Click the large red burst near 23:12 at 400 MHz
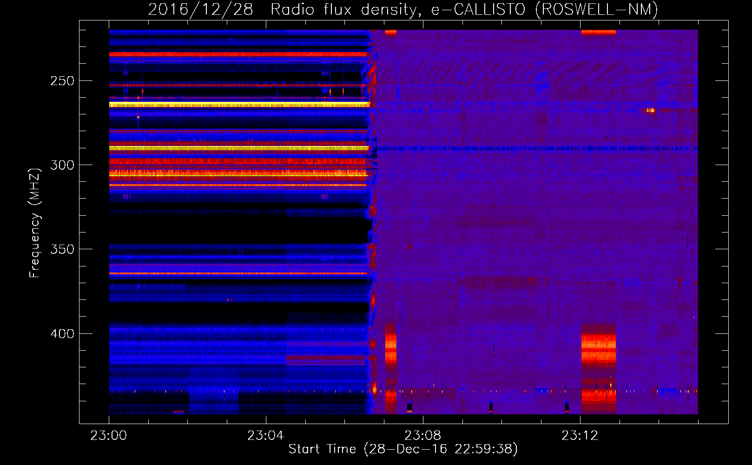This screenshot has width=752, height=465. point(599,349)
